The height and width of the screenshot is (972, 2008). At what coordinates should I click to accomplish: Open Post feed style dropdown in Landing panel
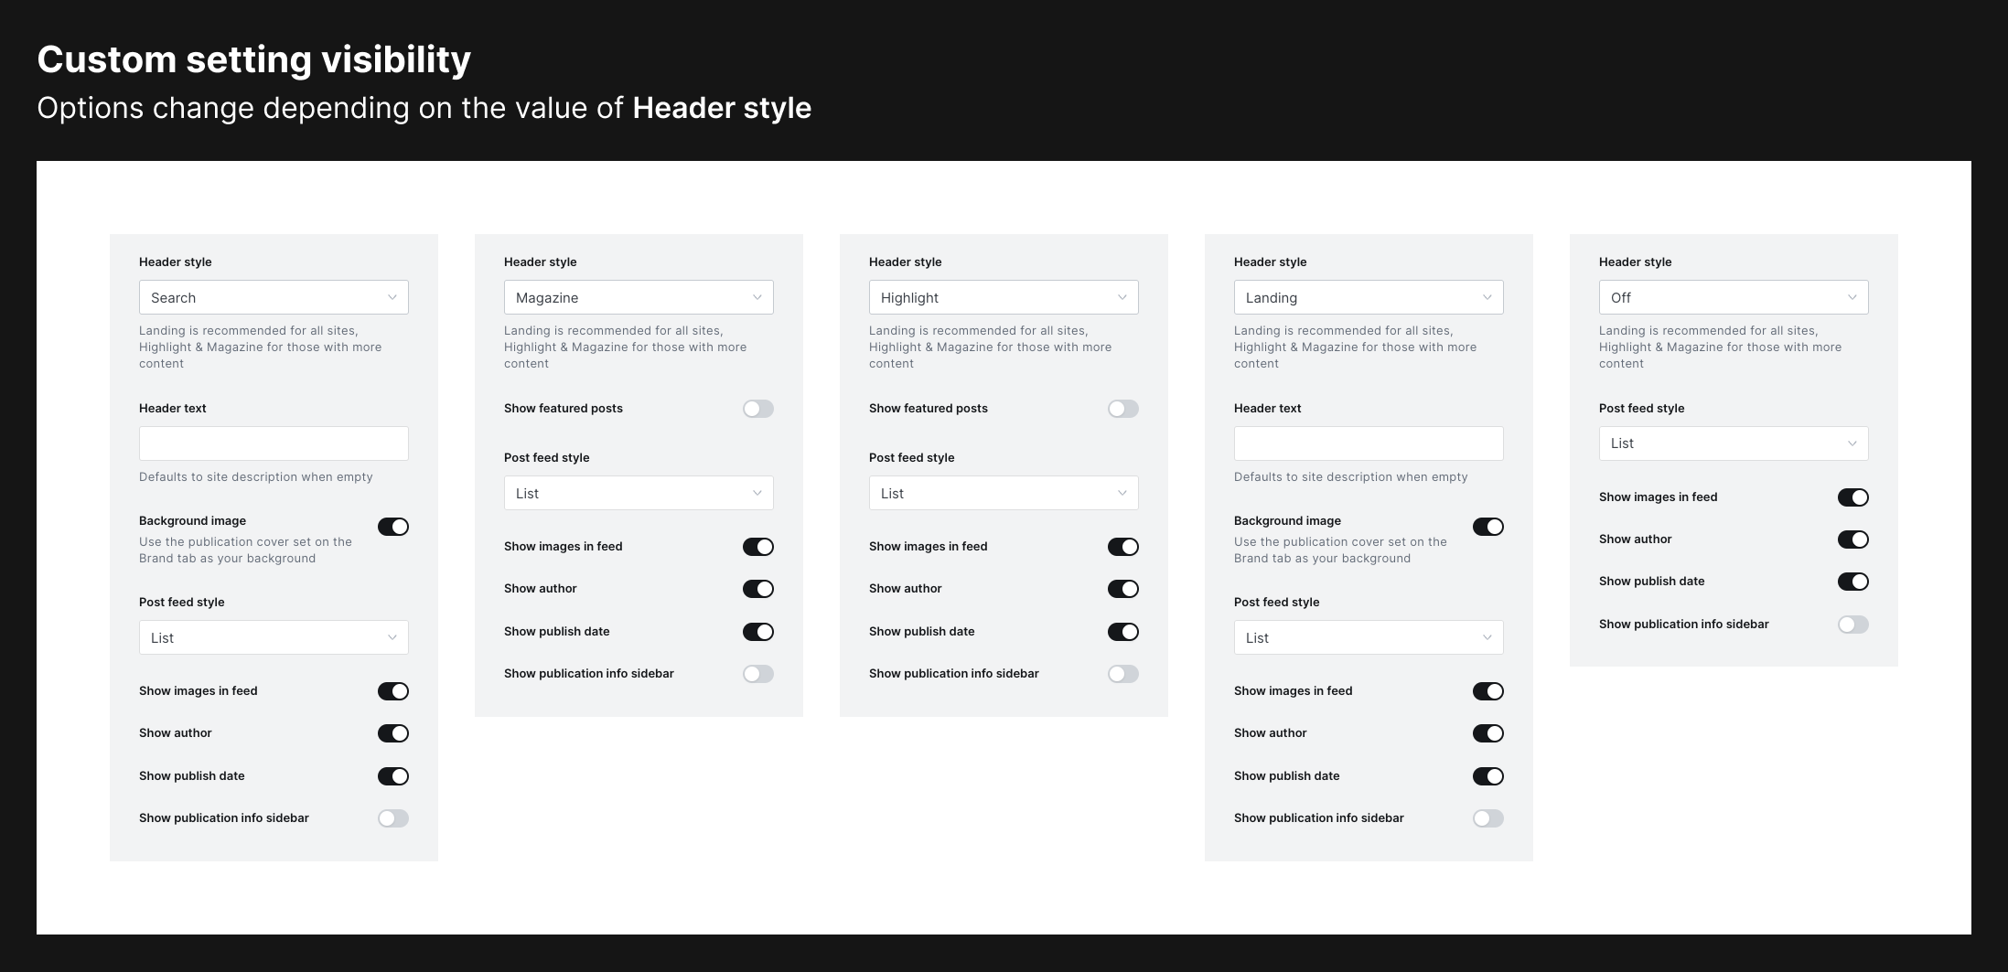pos(1368,637)
